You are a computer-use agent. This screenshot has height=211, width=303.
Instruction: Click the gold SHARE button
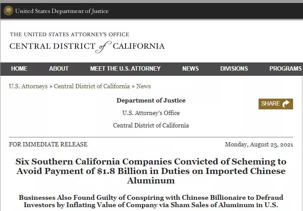click(x=276, y=104)
